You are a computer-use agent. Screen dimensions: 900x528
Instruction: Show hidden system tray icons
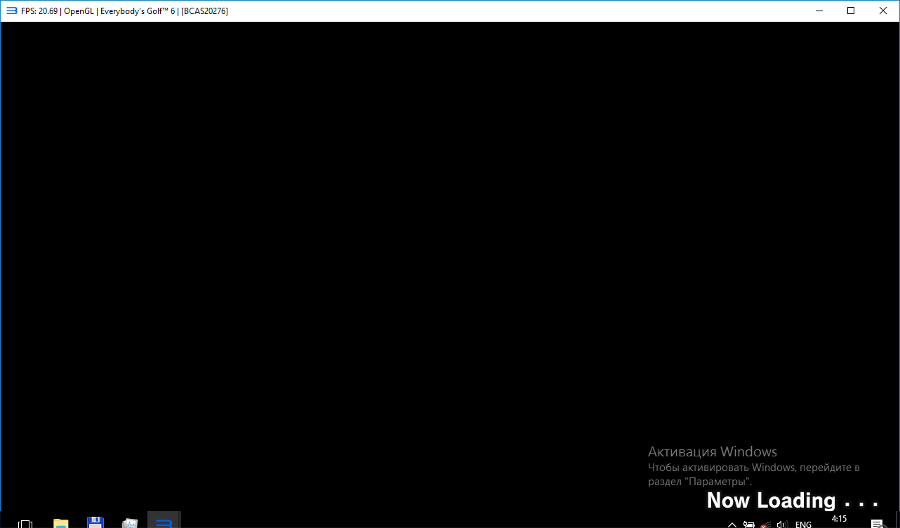pos(732,524)
